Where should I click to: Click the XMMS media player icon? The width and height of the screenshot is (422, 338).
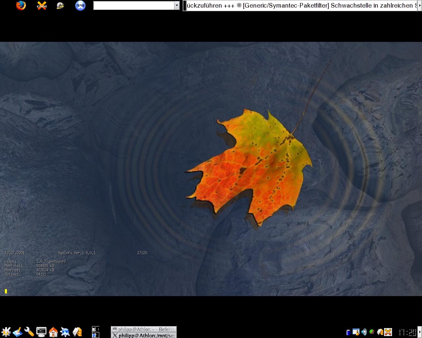click(80, 6)
